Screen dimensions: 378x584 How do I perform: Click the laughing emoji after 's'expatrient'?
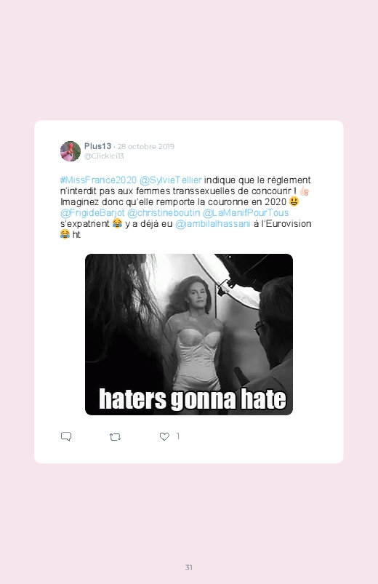[x=117, y=223]
